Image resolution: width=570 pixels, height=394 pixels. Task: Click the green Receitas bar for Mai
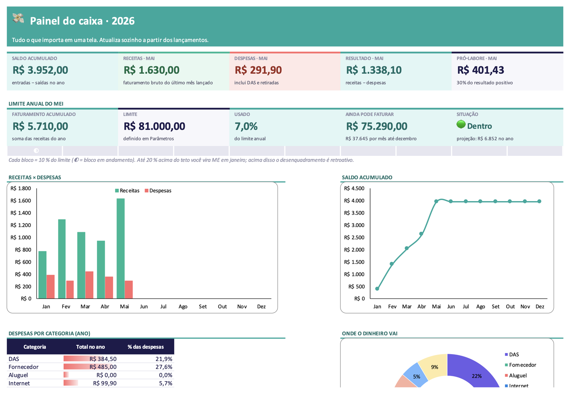point(121,248)
